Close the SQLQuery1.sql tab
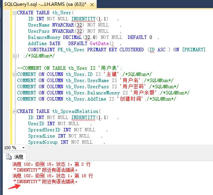Image resolution: width=213 pixels, height=195 pixels. (x=92, y=5)
